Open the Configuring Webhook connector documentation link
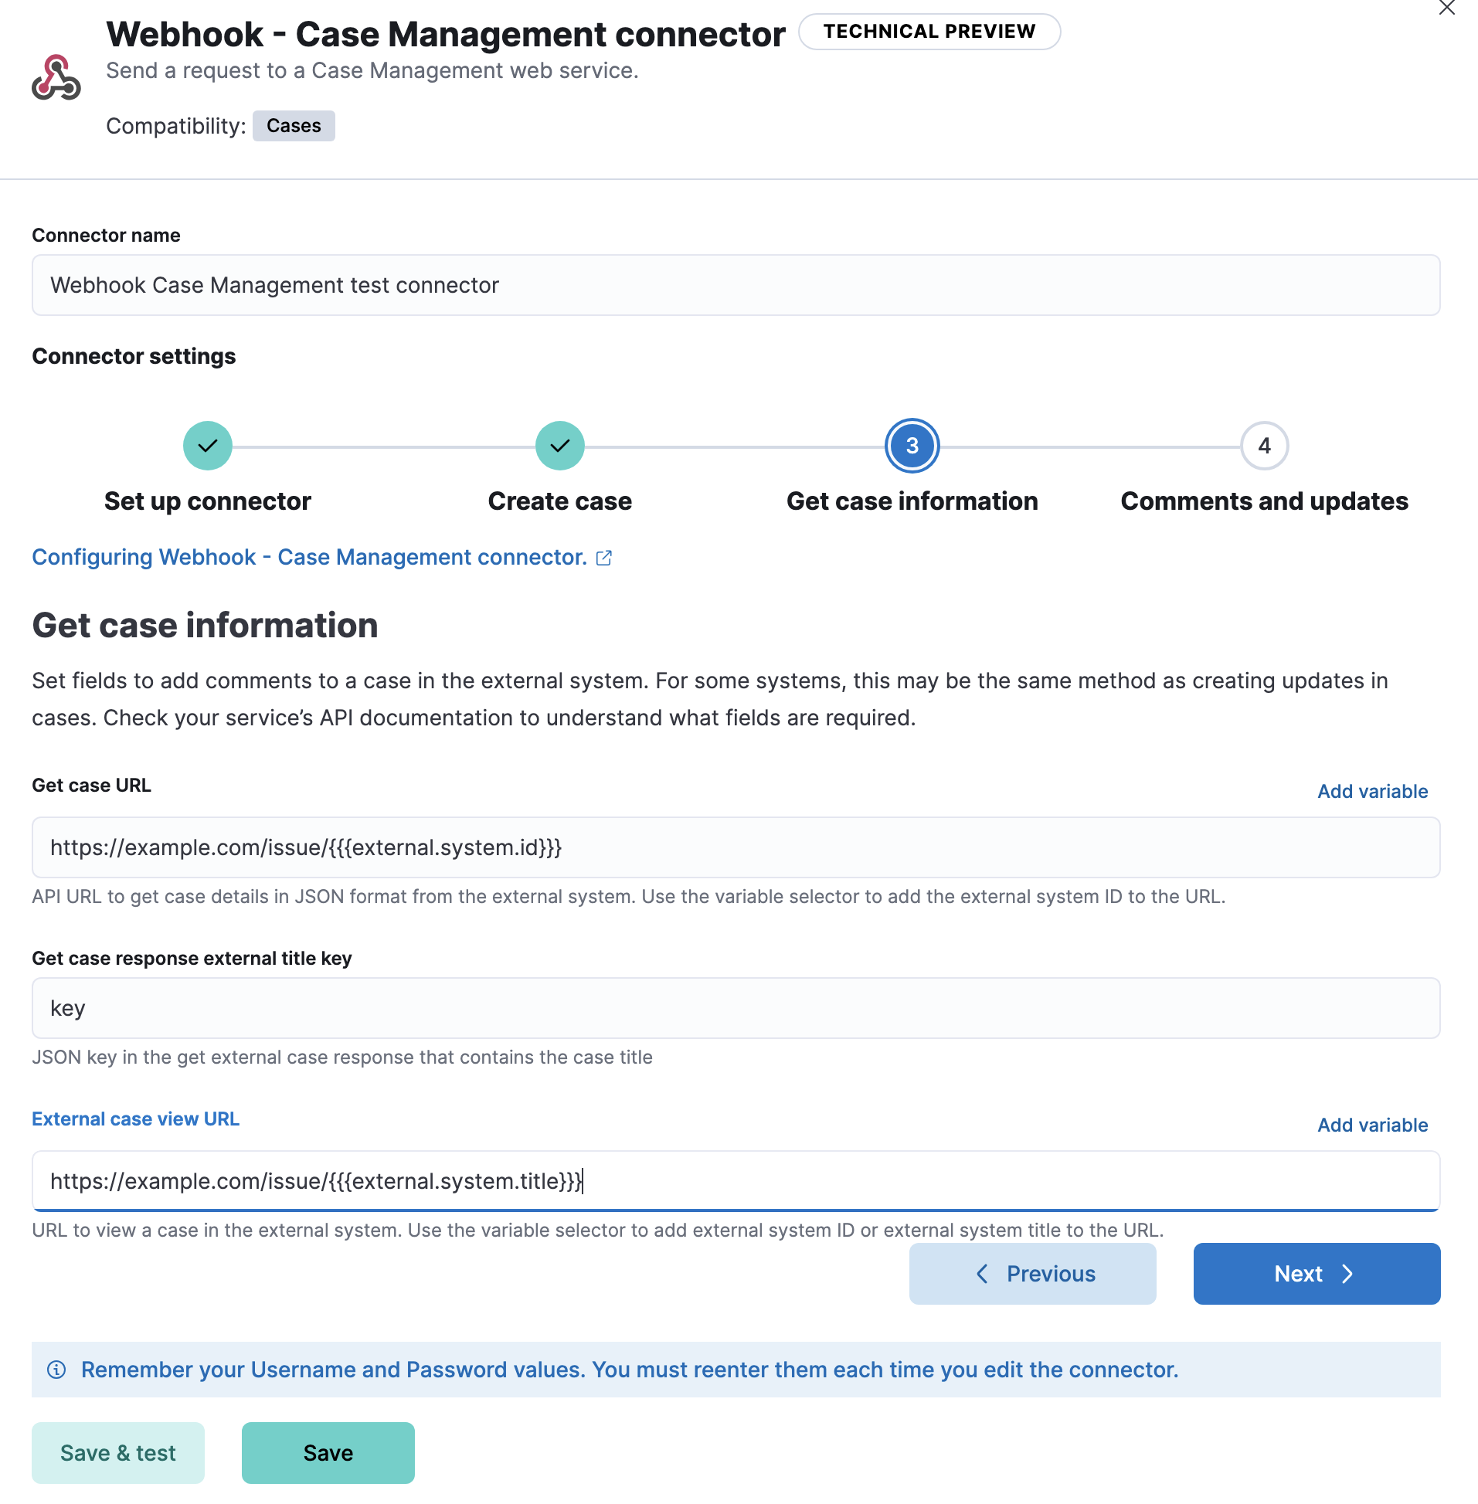 [x=309, y=556]
